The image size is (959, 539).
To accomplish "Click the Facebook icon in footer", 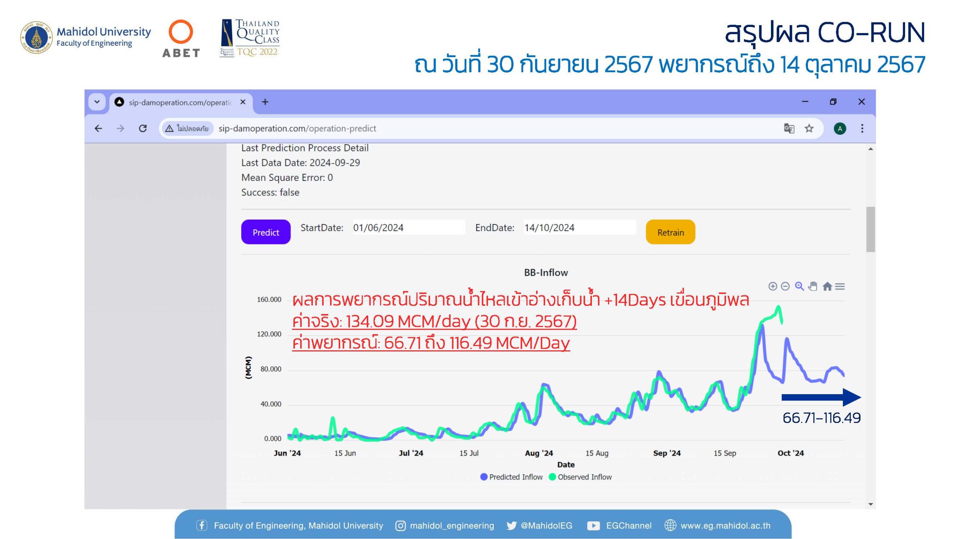I will (x=202, y=526).
